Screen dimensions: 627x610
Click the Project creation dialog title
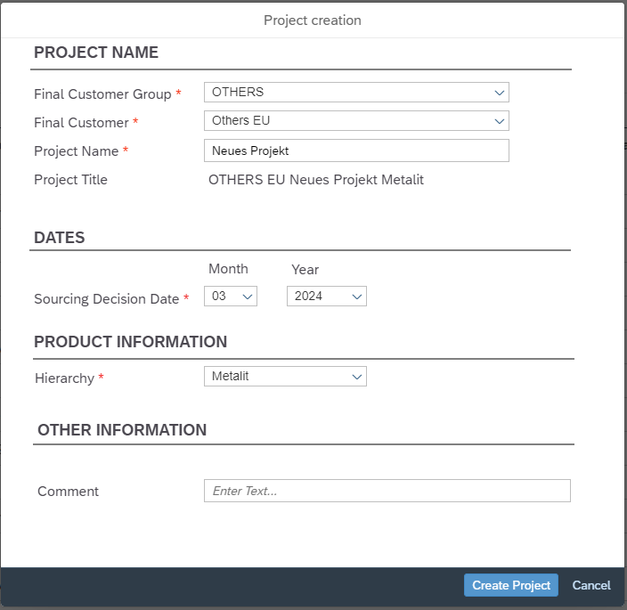(x=313, y=20)
